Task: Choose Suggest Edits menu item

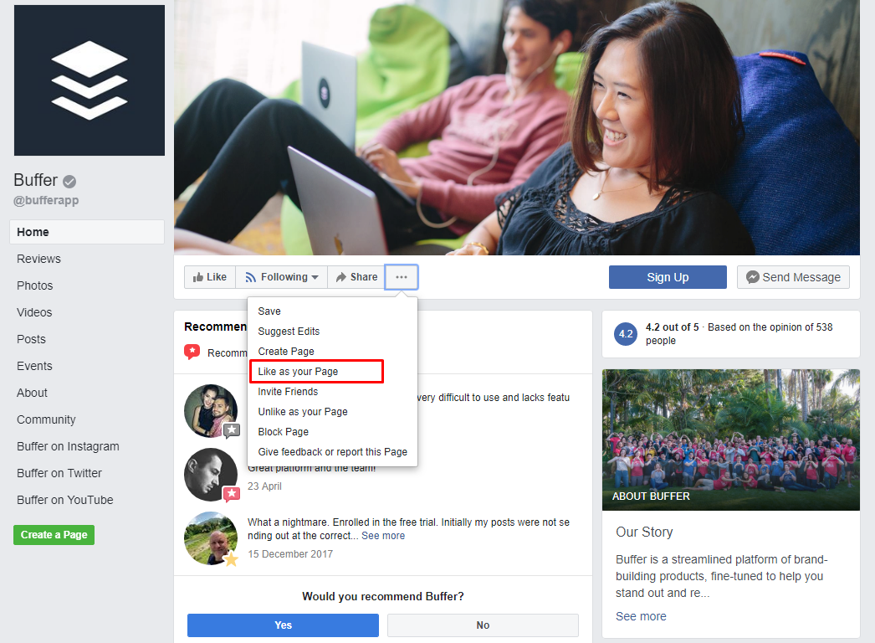Action: (x=332, y=332)
